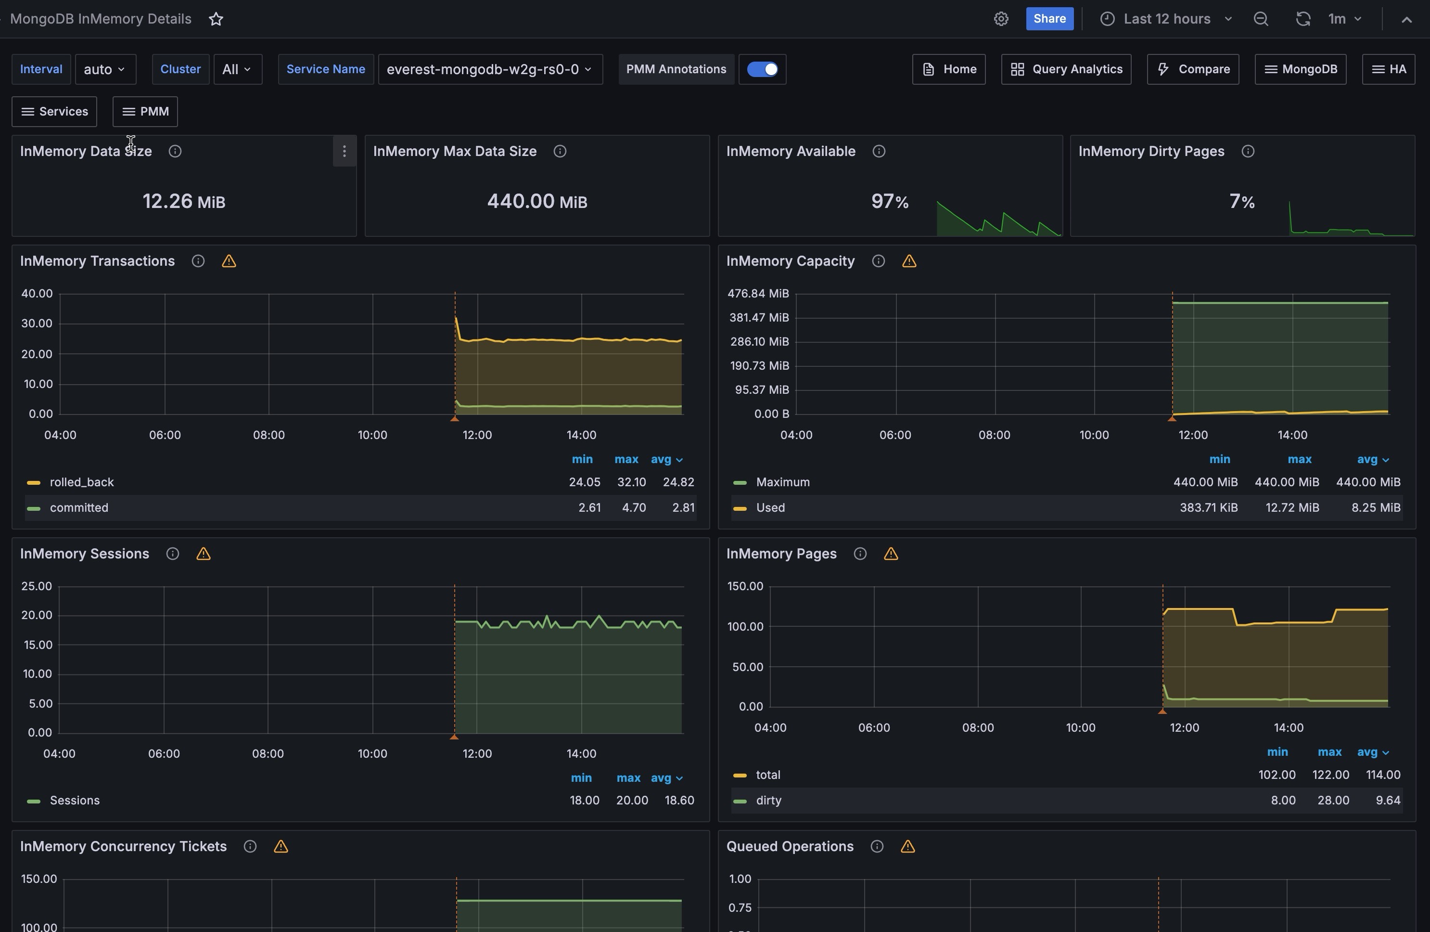
Task: Collapse the top bar with chevron
Action: coord(1406,19)
